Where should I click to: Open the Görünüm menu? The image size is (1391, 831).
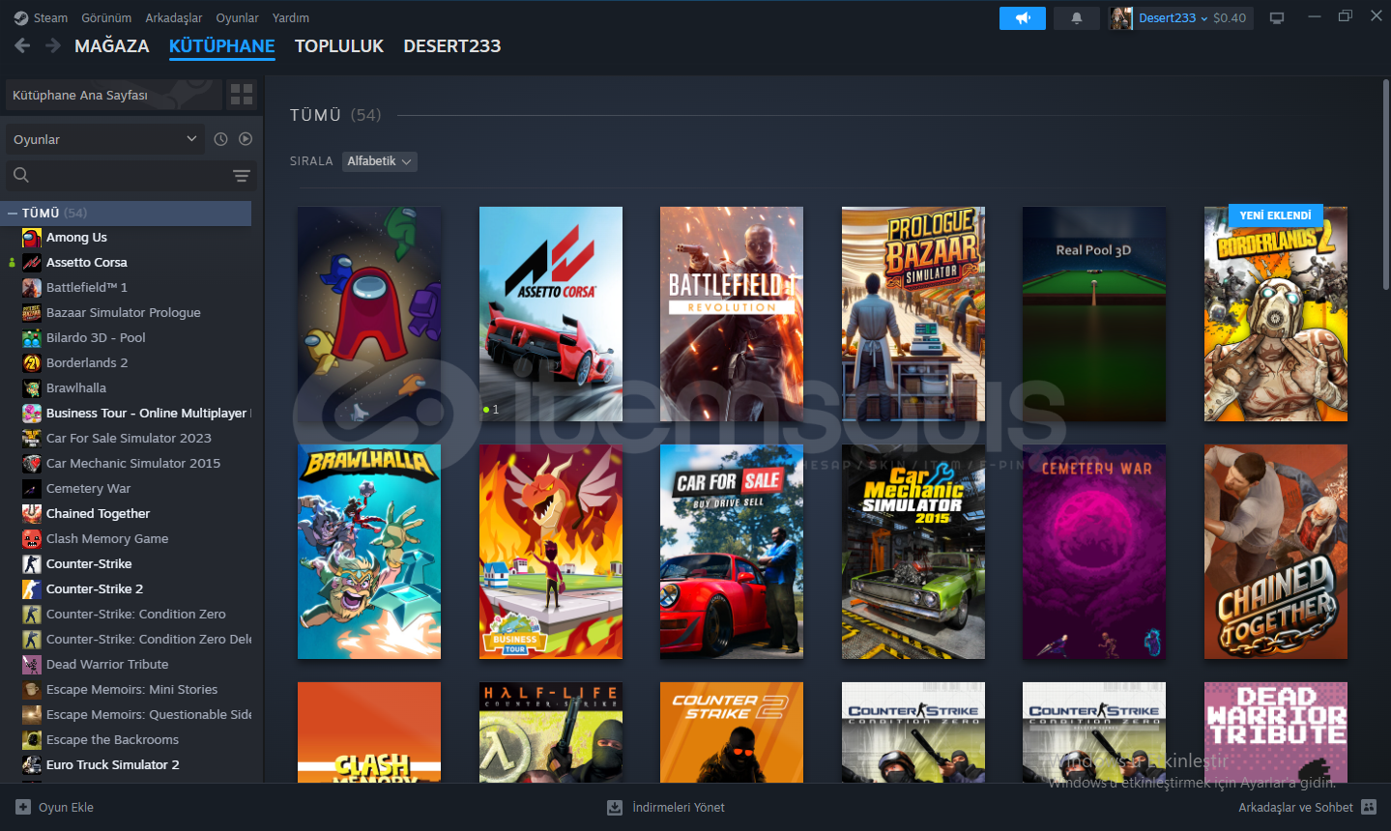[x=106, y=17]
